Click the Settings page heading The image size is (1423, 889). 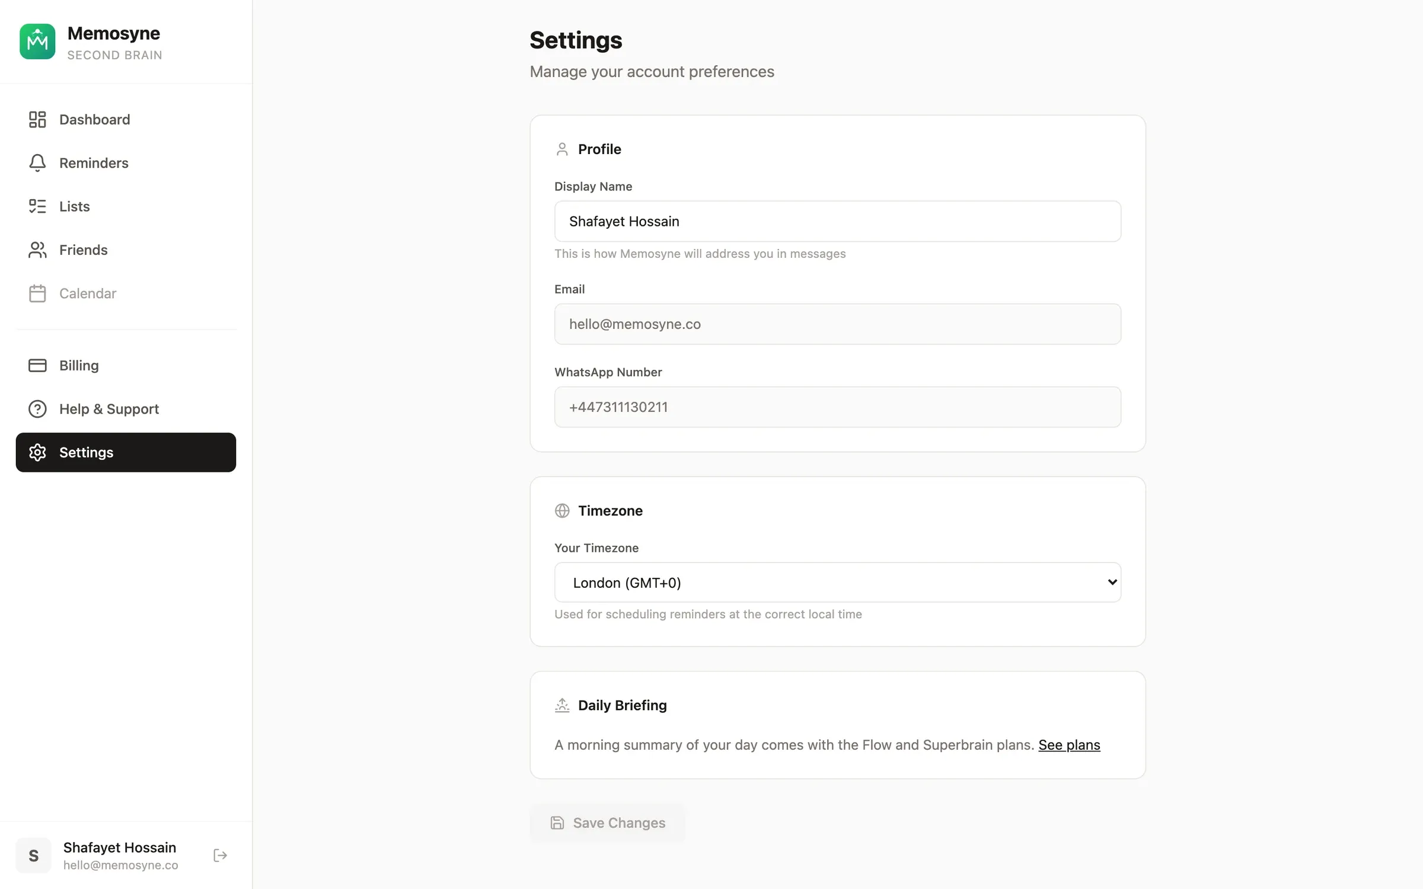pyautogui.click(x=576, y=40)
